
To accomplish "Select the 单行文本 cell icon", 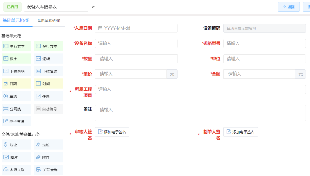I will tap(6, 46).
